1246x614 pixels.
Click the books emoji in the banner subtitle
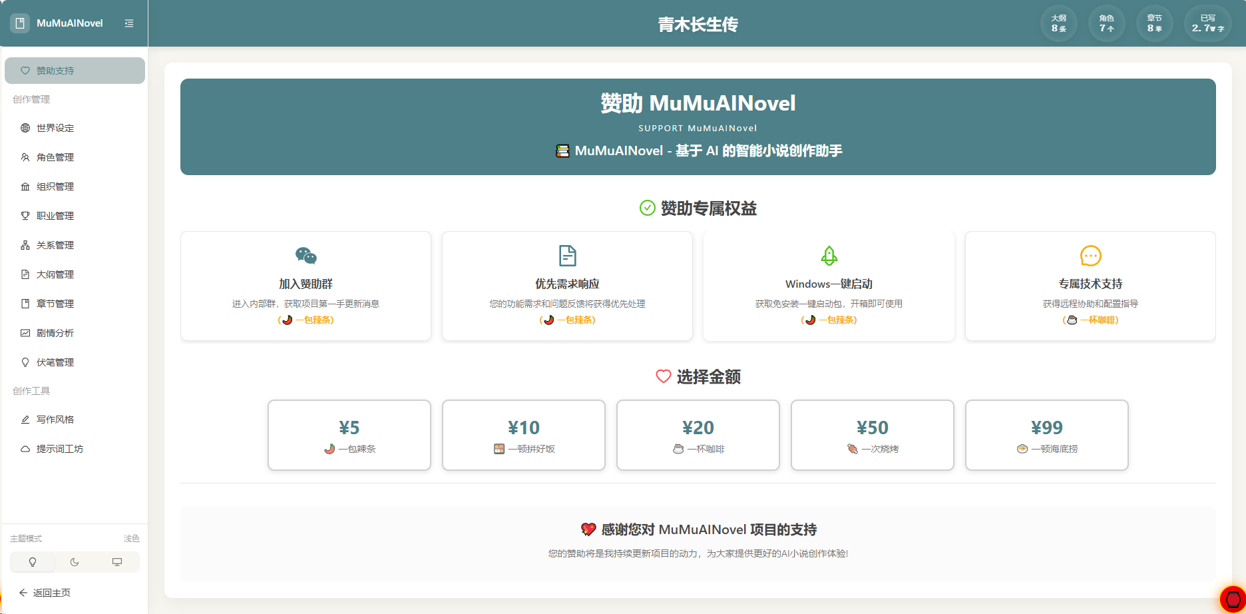click(563, 151)
